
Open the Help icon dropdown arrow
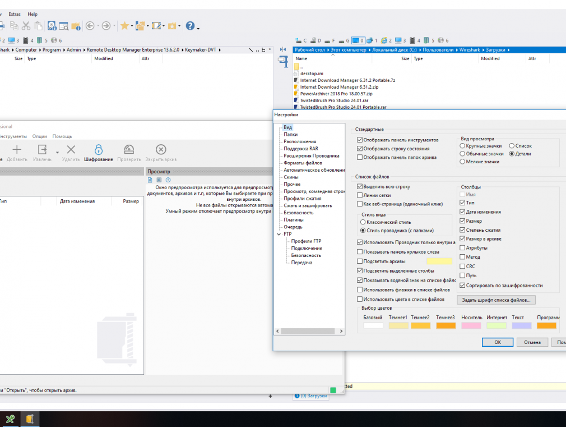pos(198,27)
